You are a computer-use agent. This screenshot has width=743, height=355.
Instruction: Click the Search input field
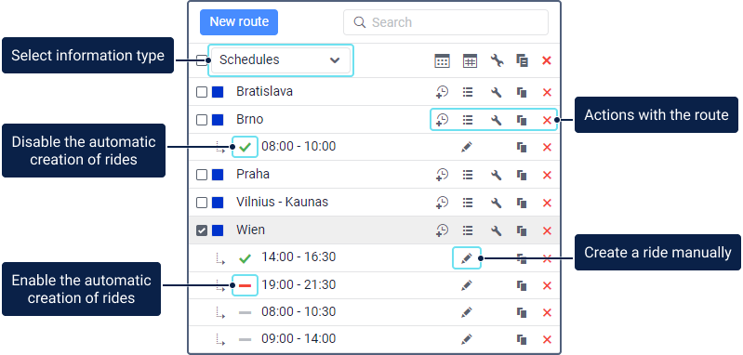[446, 22]
